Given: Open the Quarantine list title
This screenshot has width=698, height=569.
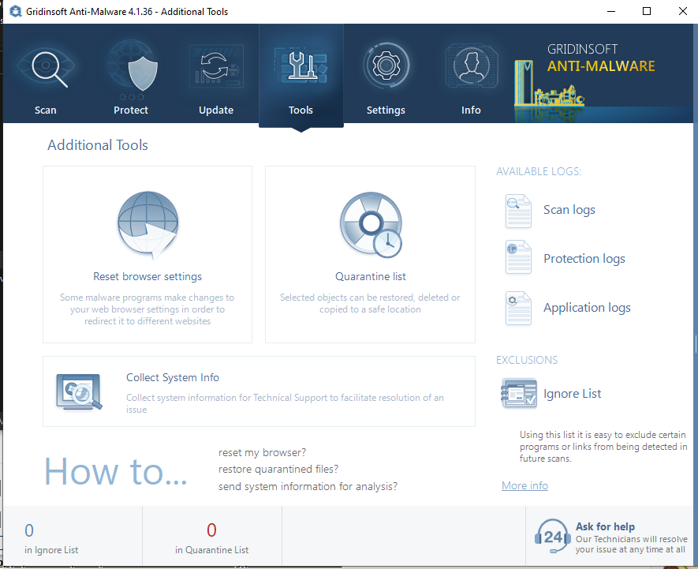Looking at the screenshot, I should click(371, 277).
